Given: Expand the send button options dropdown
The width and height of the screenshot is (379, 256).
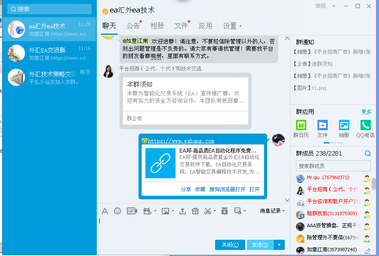Looking at the screenshot, I should point(279,245).
